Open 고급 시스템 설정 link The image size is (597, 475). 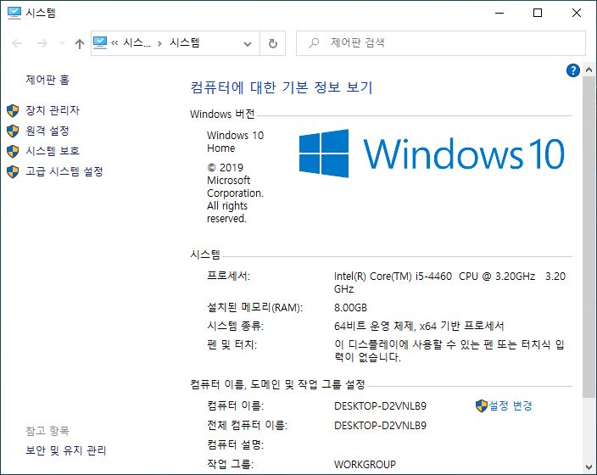(x=64, y=171)
